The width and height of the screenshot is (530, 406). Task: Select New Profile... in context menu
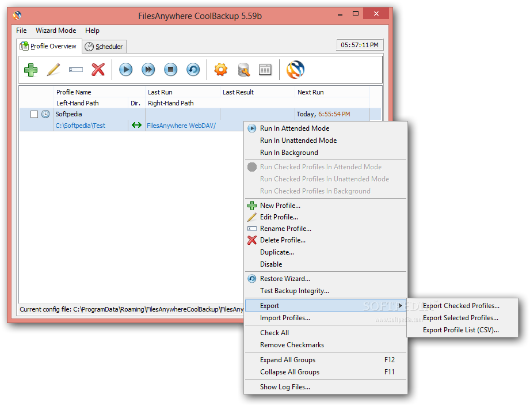click(x=326, y=206)
